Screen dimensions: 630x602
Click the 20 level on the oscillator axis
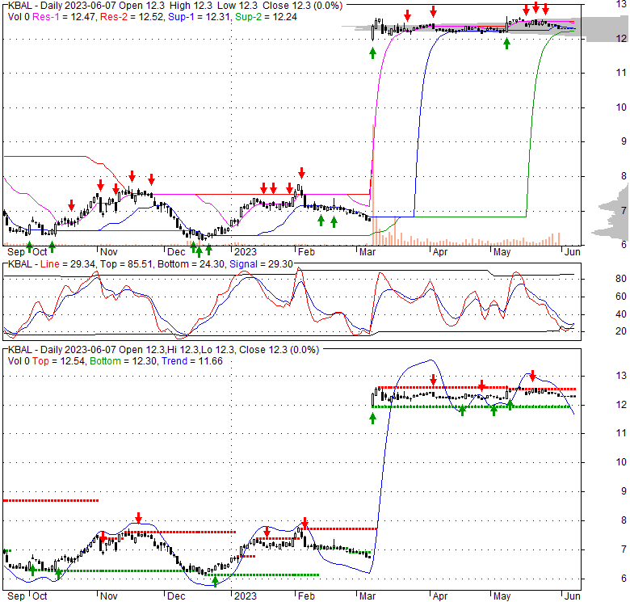[x=621, y=331]
